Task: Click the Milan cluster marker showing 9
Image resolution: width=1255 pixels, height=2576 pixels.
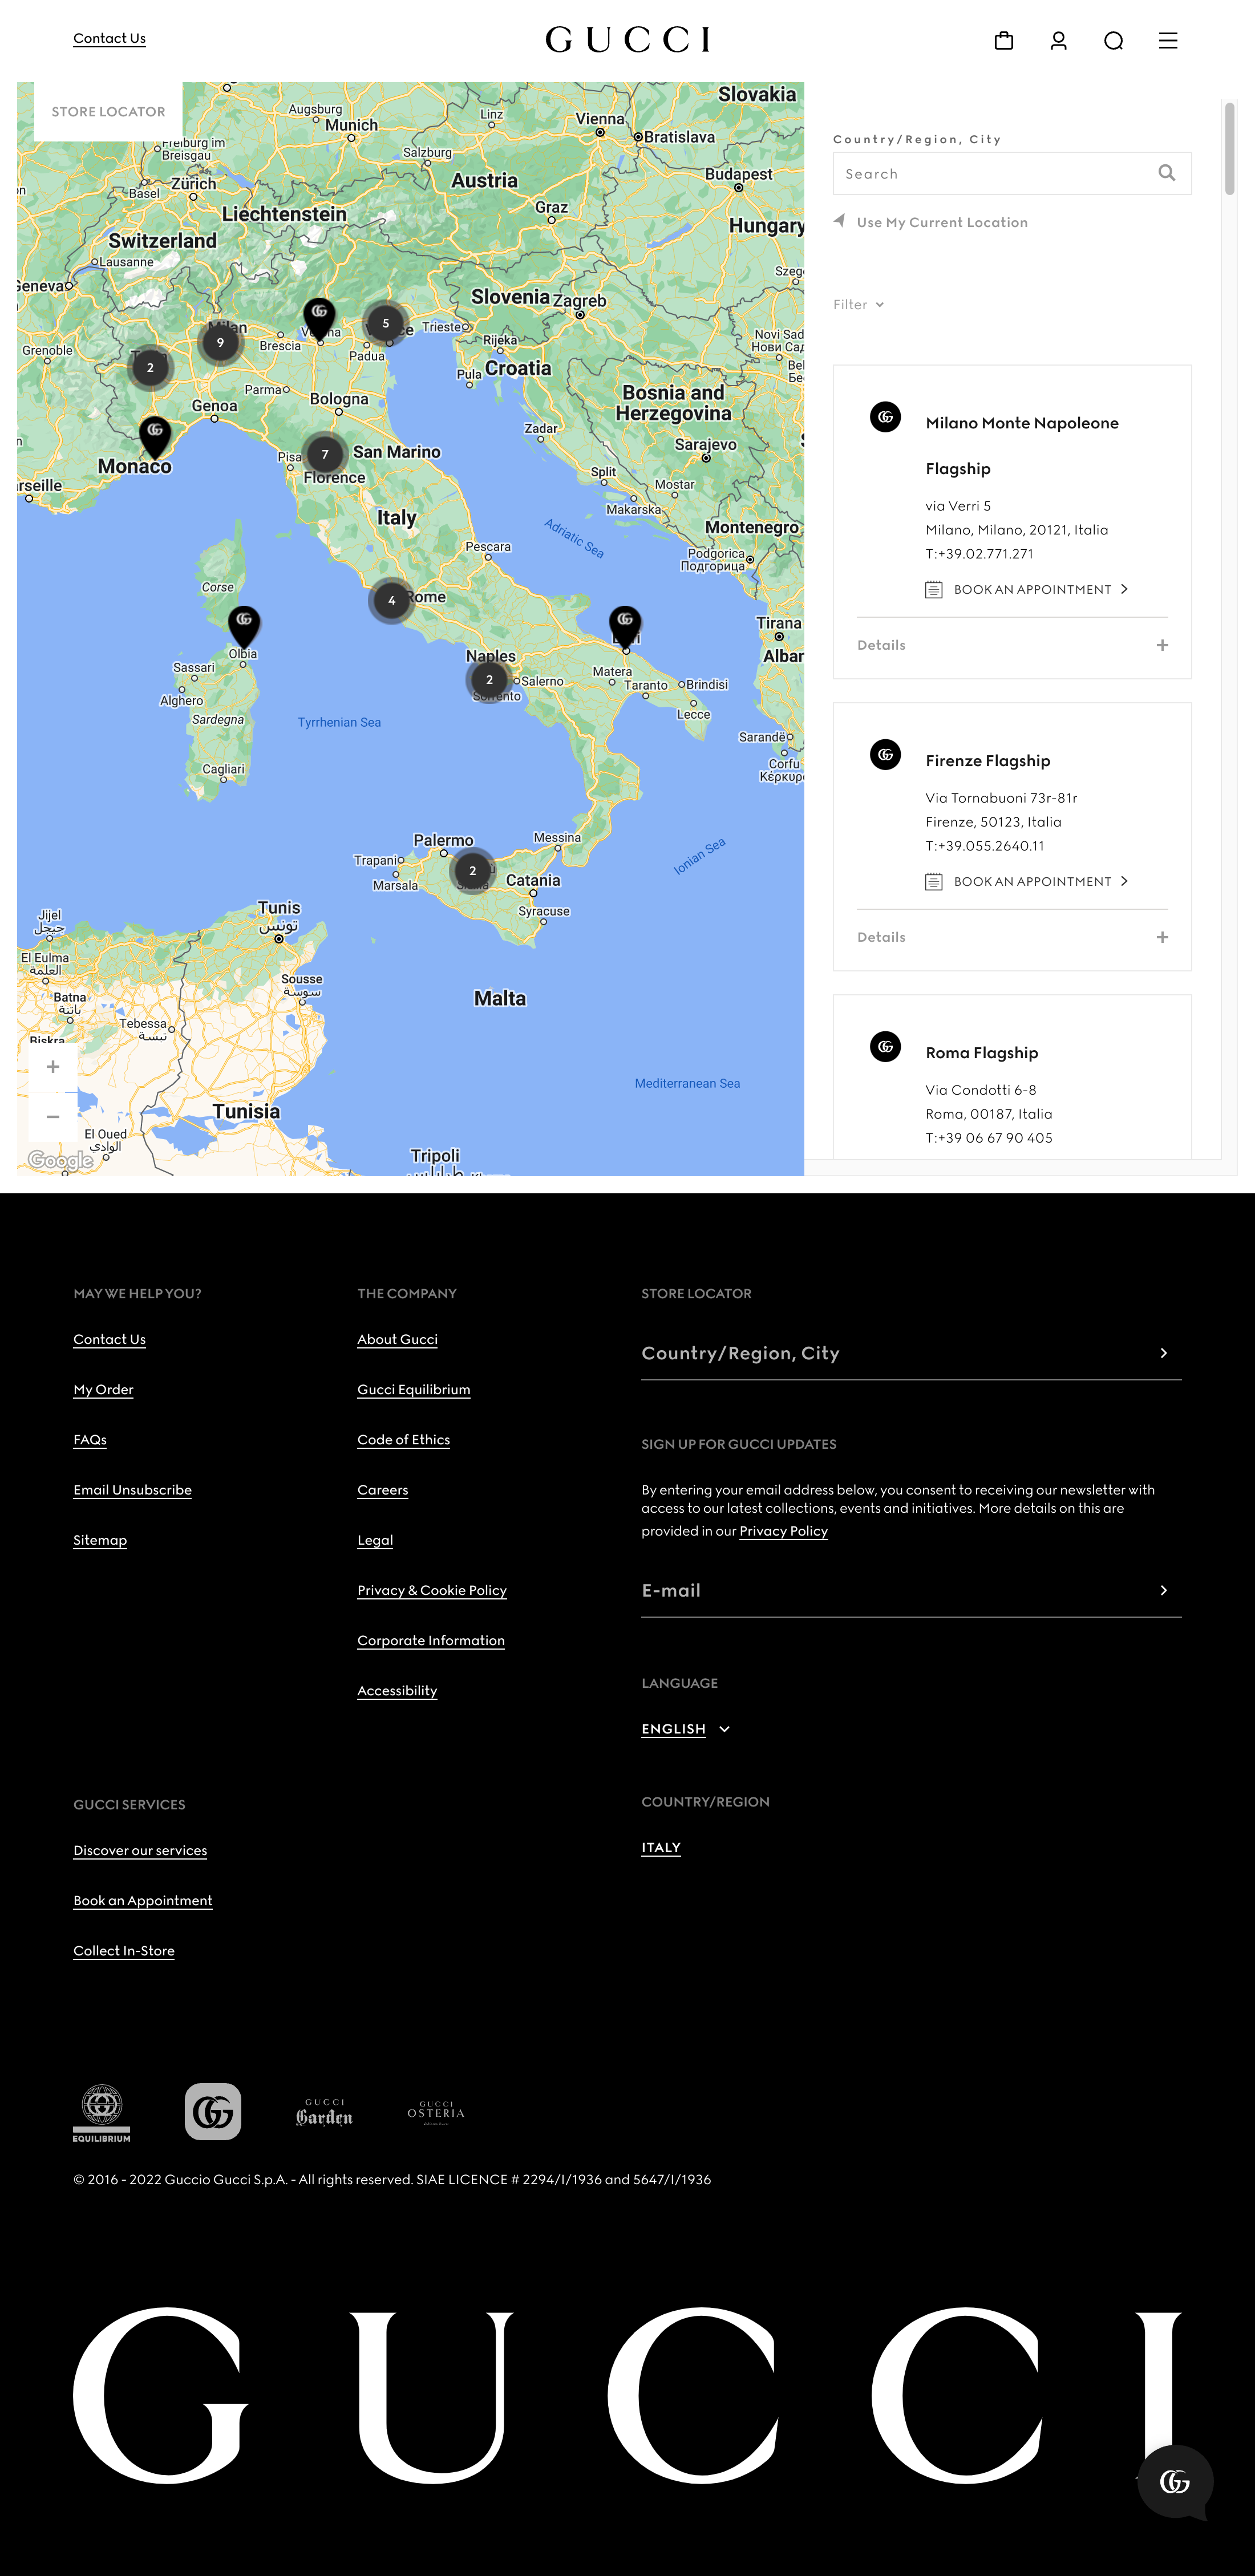Action: click(220, 342)
